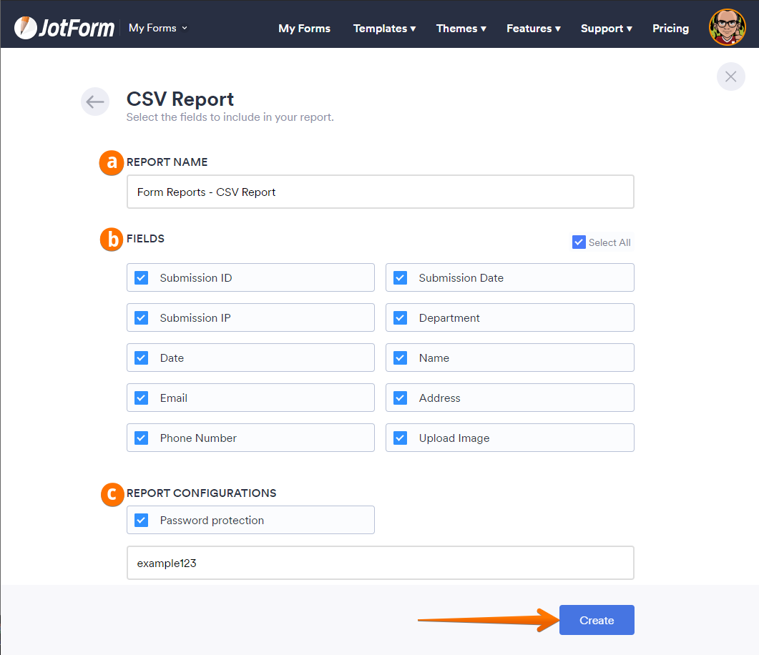The image size is (759, 655).
Task: Disable the Password protection checkbox
Action: pyautogui.click(x=142, y=521)
